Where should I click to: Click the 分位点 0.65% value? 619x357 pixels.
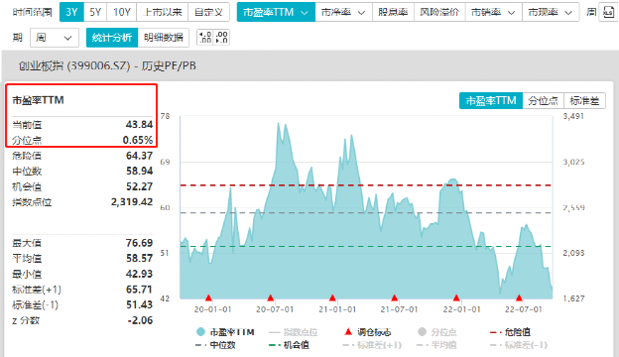pos(137,140)
